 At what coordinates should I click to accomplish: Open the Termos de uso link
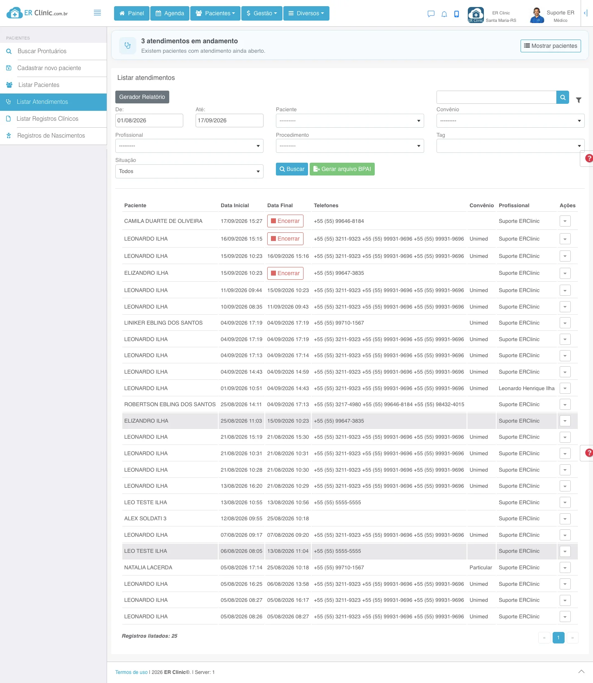(131, 672)
